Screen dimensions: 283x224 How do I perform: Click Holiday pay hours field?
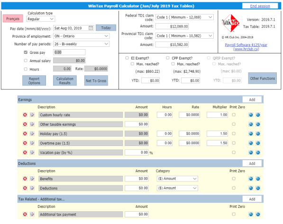point(164,133)
